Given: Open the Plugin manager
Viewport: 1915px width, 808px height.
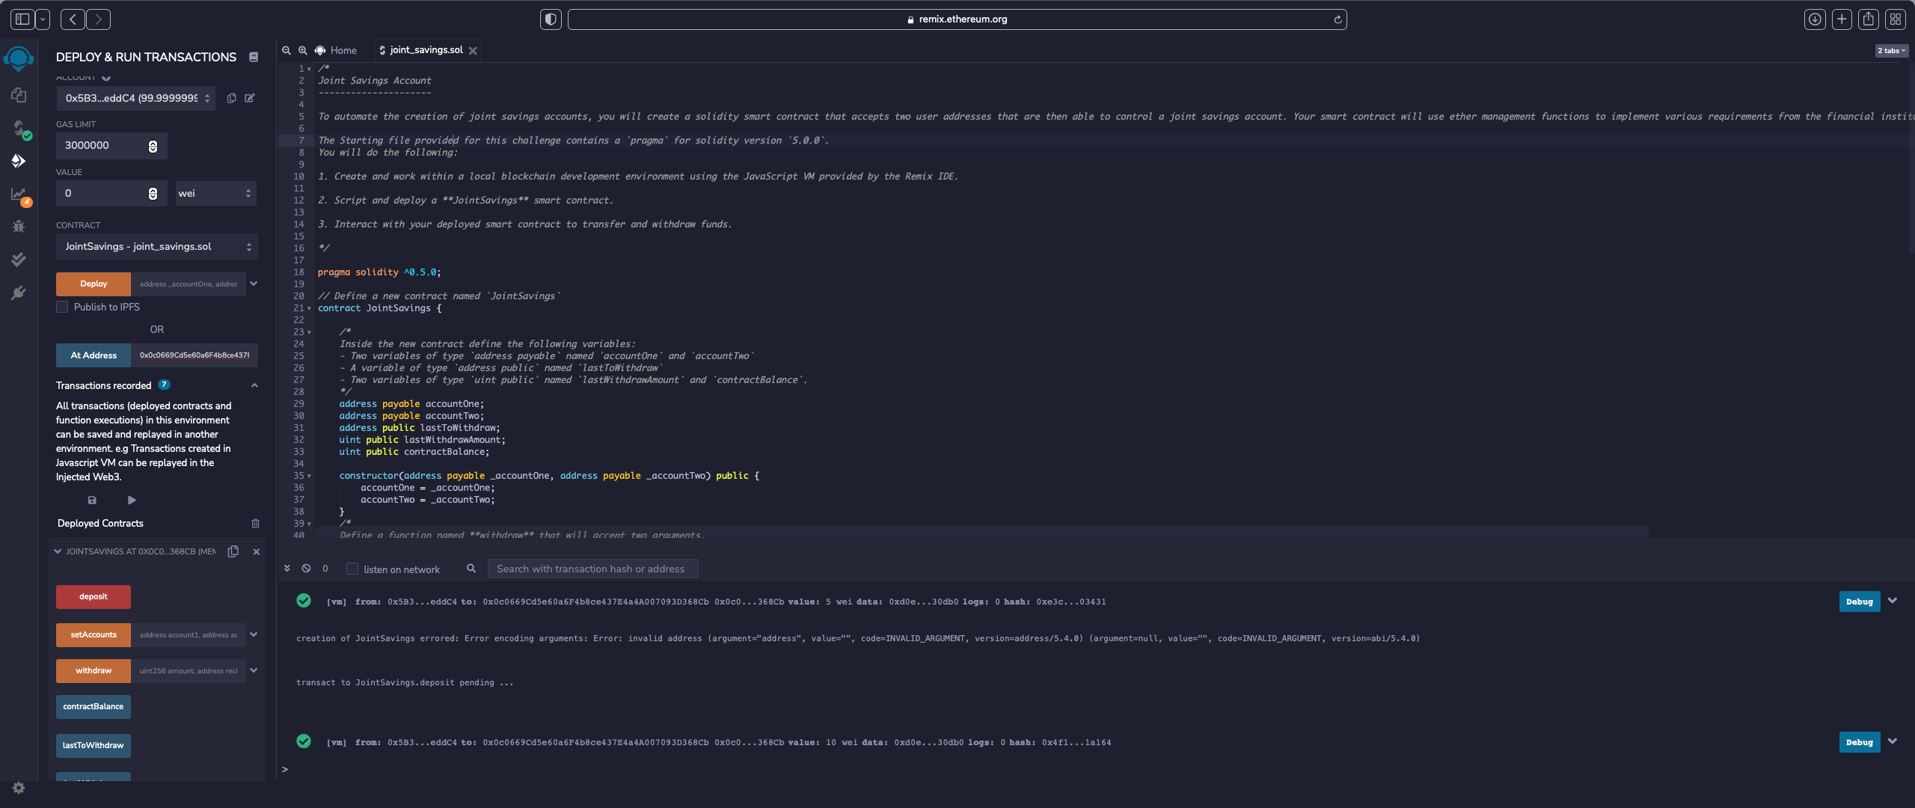Looking at the screenshot, I should [x=19, y=292].
